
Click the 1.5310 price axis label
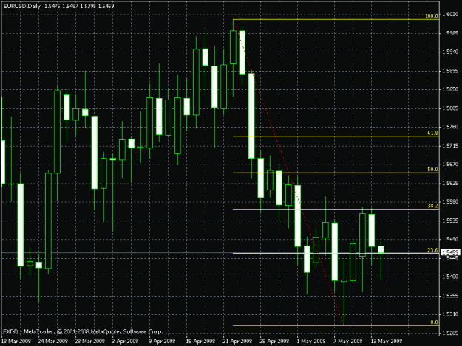pos(450,314)
